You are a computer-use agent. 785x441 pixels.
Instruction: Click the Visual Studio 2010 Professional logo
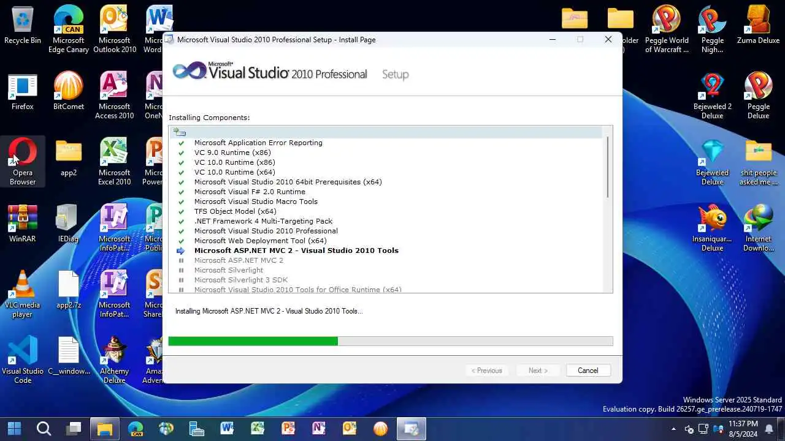point(270,72)
